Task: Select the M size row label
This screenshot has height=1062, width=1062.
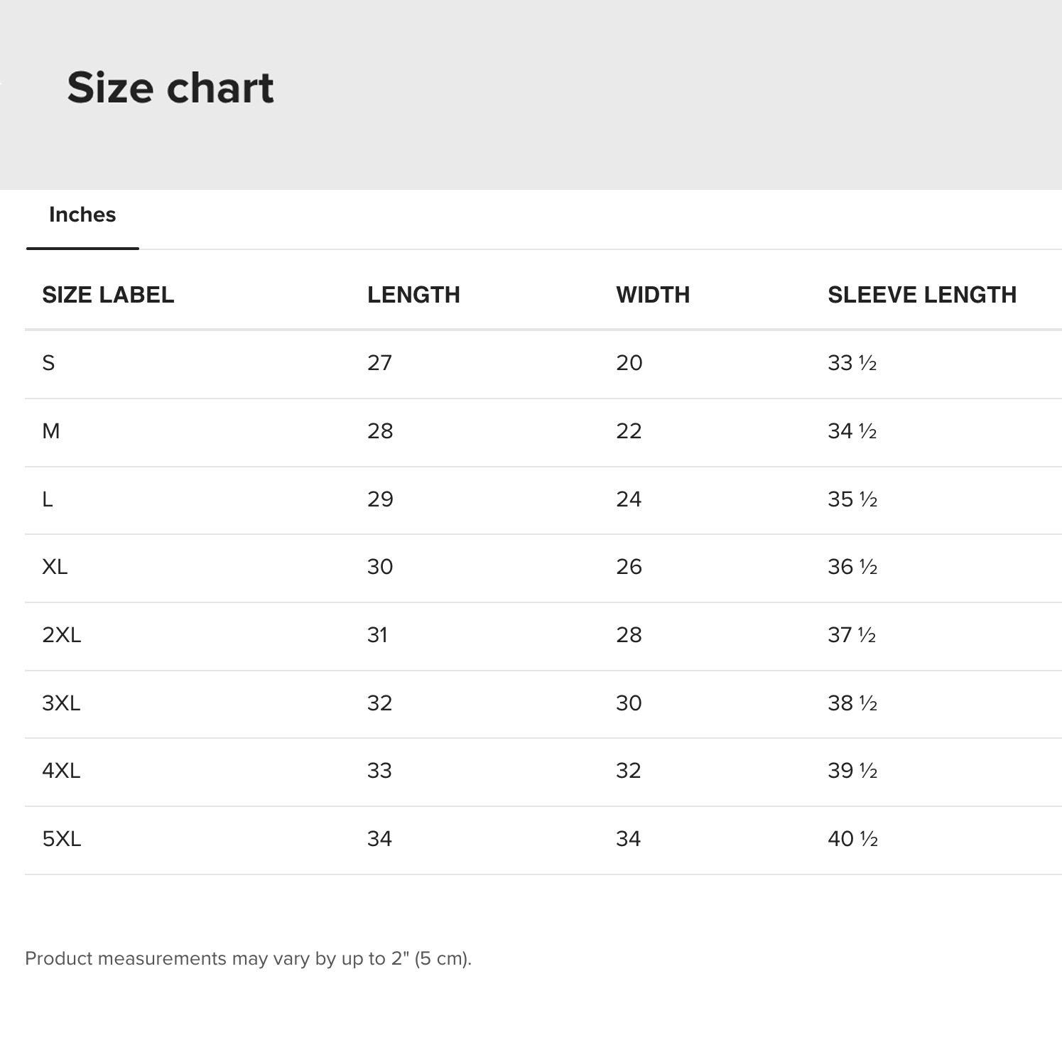Action: click(51, 431)
